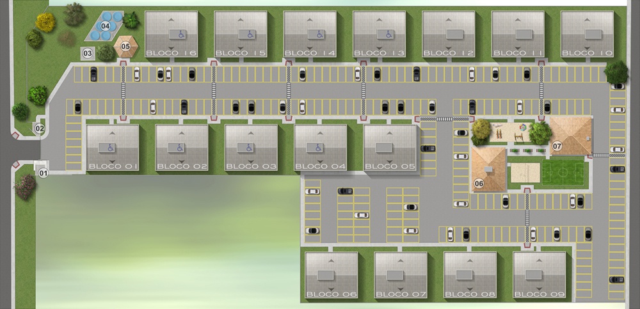Screen dimensions: 640x309
Task: Click the Bloco 10 label
Action: 587,52
